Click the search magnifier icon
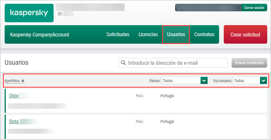Image resolution: width=271 pixels, height=140 pixels. click(x=123, y=63)
